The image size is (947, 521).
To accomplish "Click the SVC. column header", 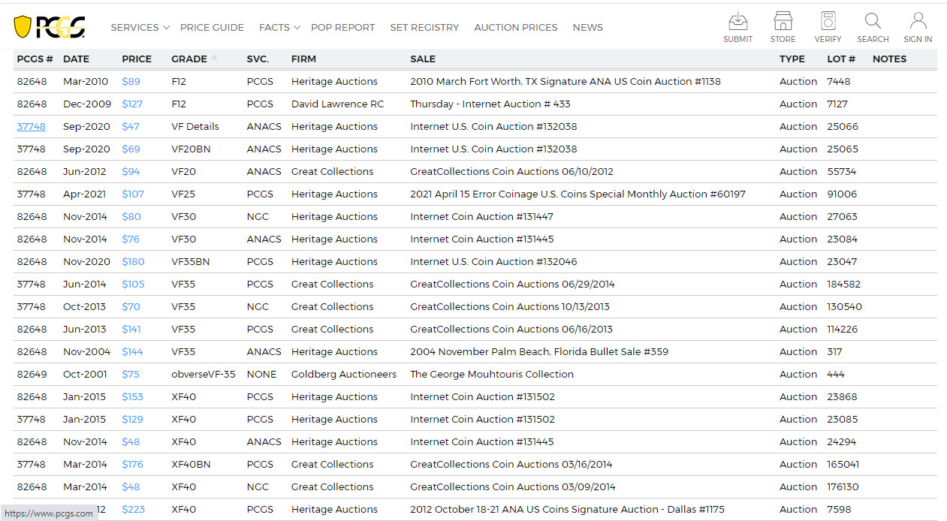I will click(x=258, y=59).
